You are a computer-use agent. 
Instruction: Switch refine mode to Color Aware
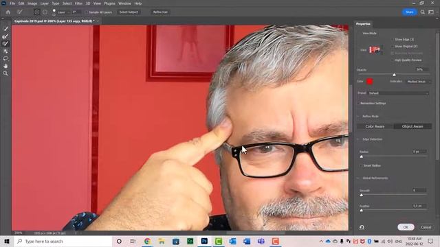pos(375,126)
